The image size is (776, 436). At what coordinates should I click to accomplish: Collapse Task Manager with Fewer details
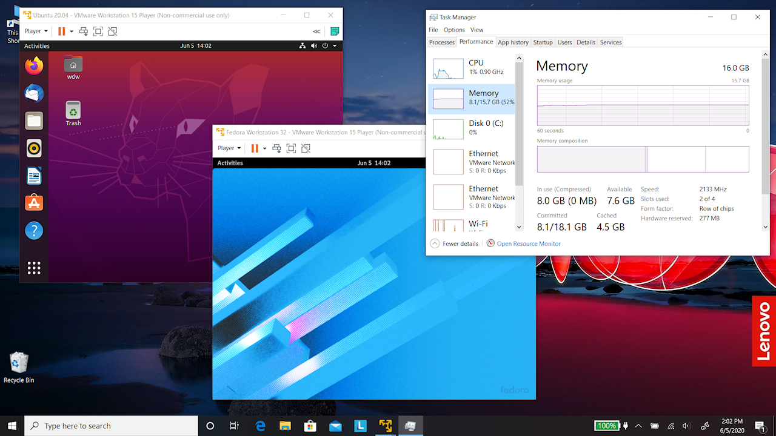coord(454,243)
